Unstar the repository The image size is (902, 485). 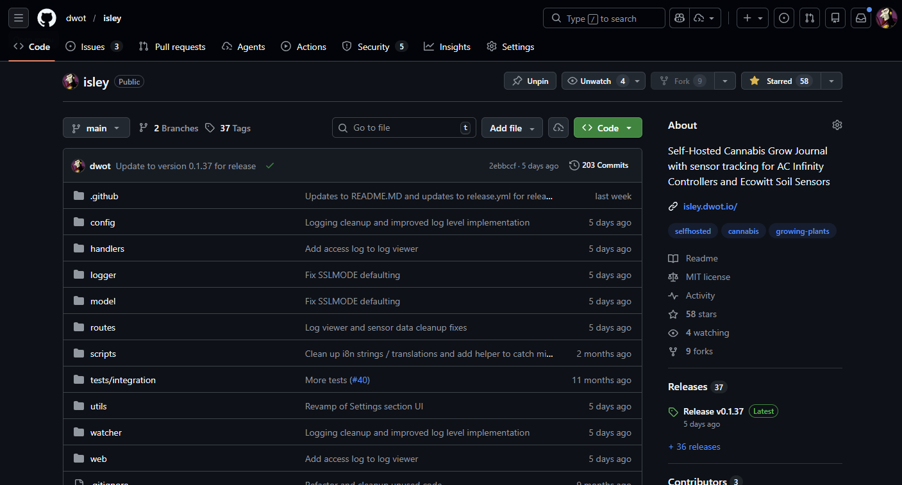pyautogui.click(x=781, y=81)
